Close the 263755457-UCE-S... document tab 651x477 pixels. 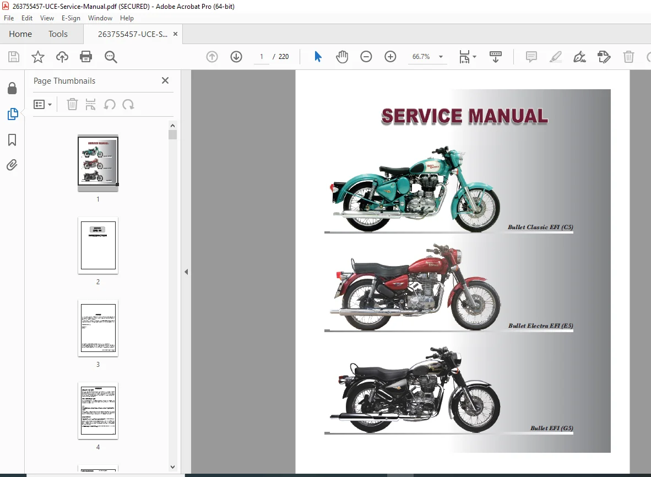click(x=175, y=34)
